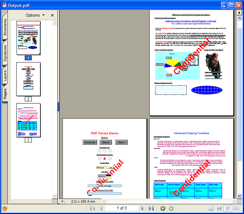
Task: Open the Options dropdown in Pages panel
Action: click(x=35, y=15)
